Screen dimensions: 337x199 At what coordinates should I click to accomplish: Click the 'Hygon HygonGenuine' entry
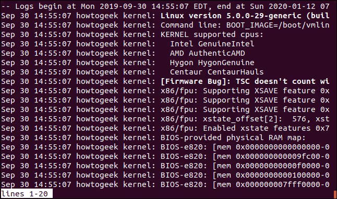212,63
